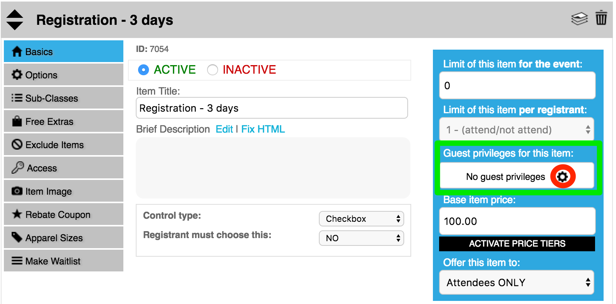This screenshot has height=304, width=616.
Task: Click the stacked layers duplicate icon
Action: (580, 19)
